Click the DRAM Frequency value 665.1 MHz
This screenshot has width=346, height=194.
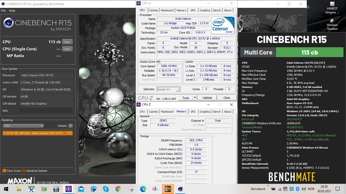[x=196, y=140]
